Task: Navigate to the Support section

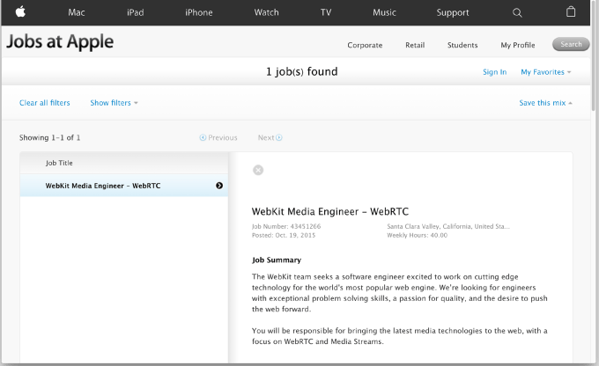Action: pos(453,12)
